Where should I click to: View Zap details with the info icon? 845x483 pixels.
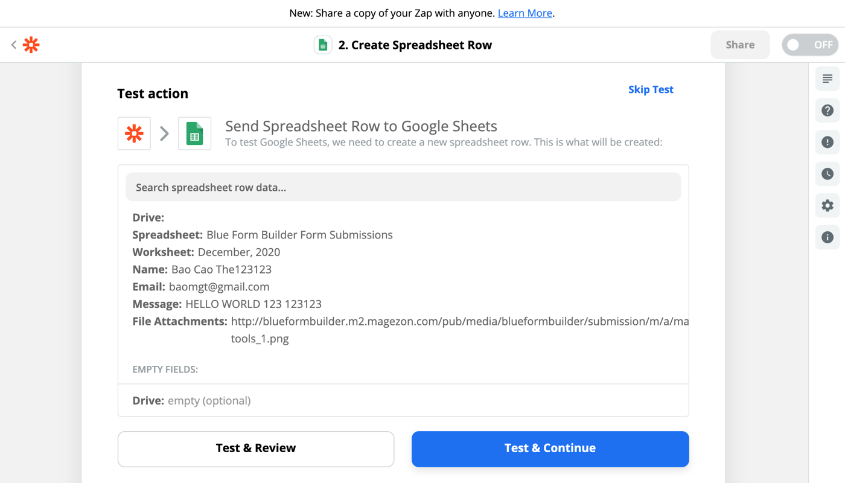coord(827,237)
